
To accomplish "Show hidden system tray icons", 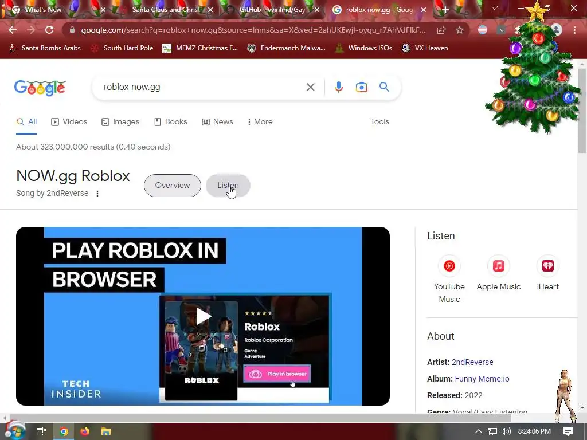I will click(479, 431).
